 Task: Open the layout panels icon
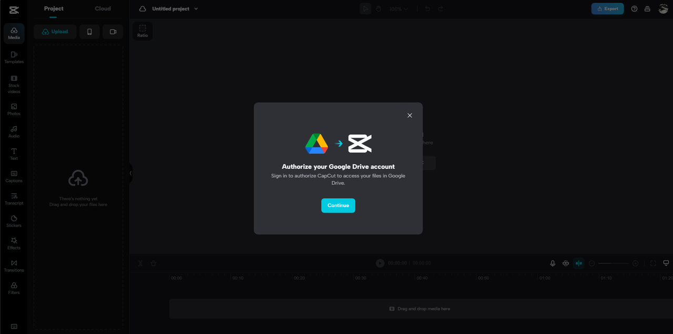tap(647, 9)
